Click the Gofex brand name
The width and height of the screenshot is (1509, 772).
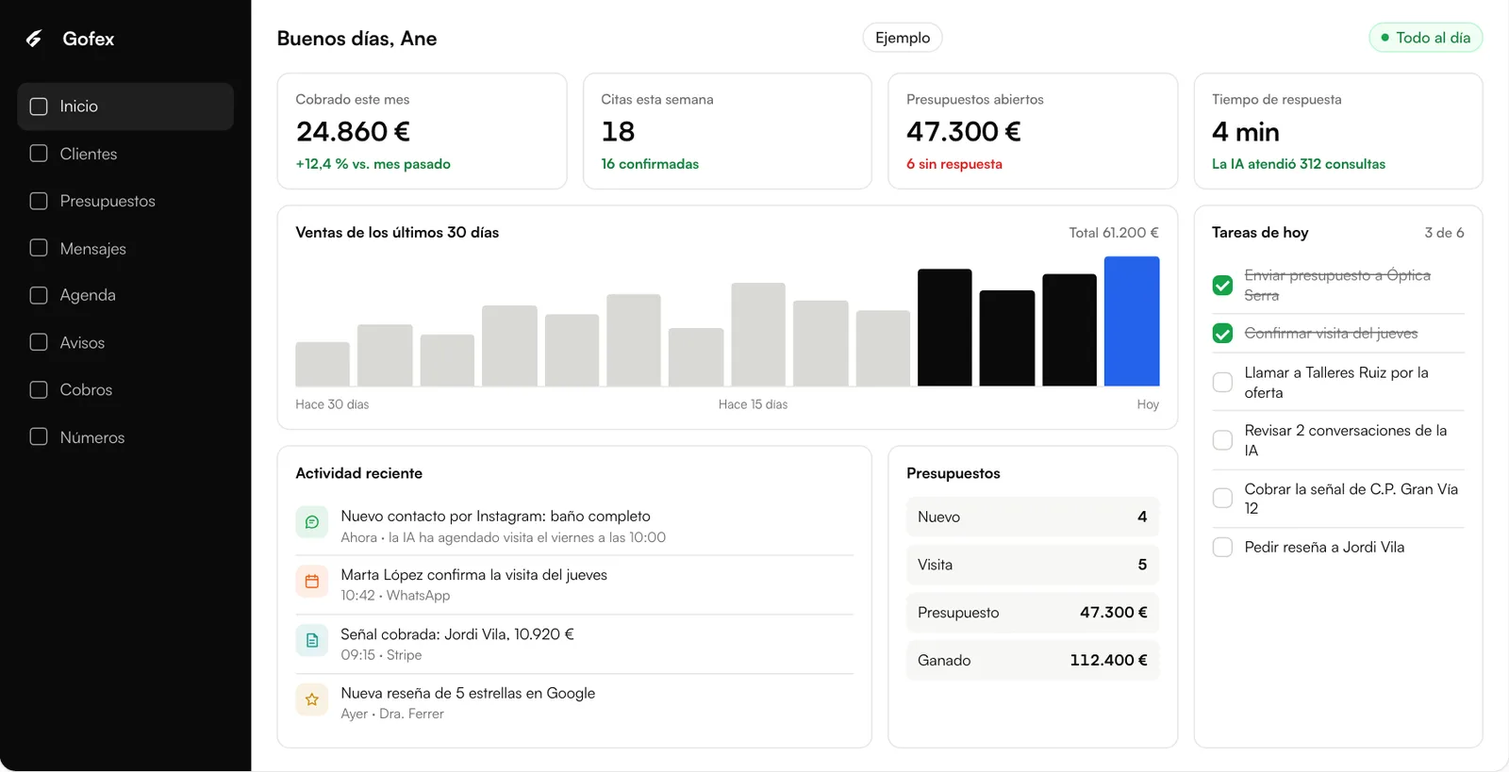89,39
